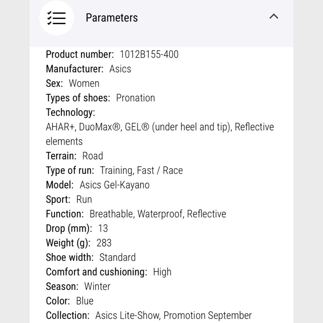323x323 pixels.
Task: Open the Asics Lite-Show collection link
Action: coord(127,316)
